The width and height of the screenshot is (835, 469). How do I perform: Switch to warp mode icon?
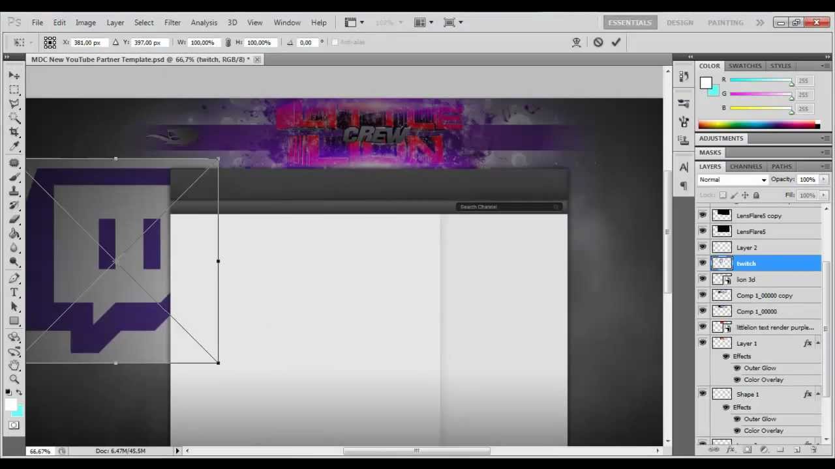tap(576, 42)
